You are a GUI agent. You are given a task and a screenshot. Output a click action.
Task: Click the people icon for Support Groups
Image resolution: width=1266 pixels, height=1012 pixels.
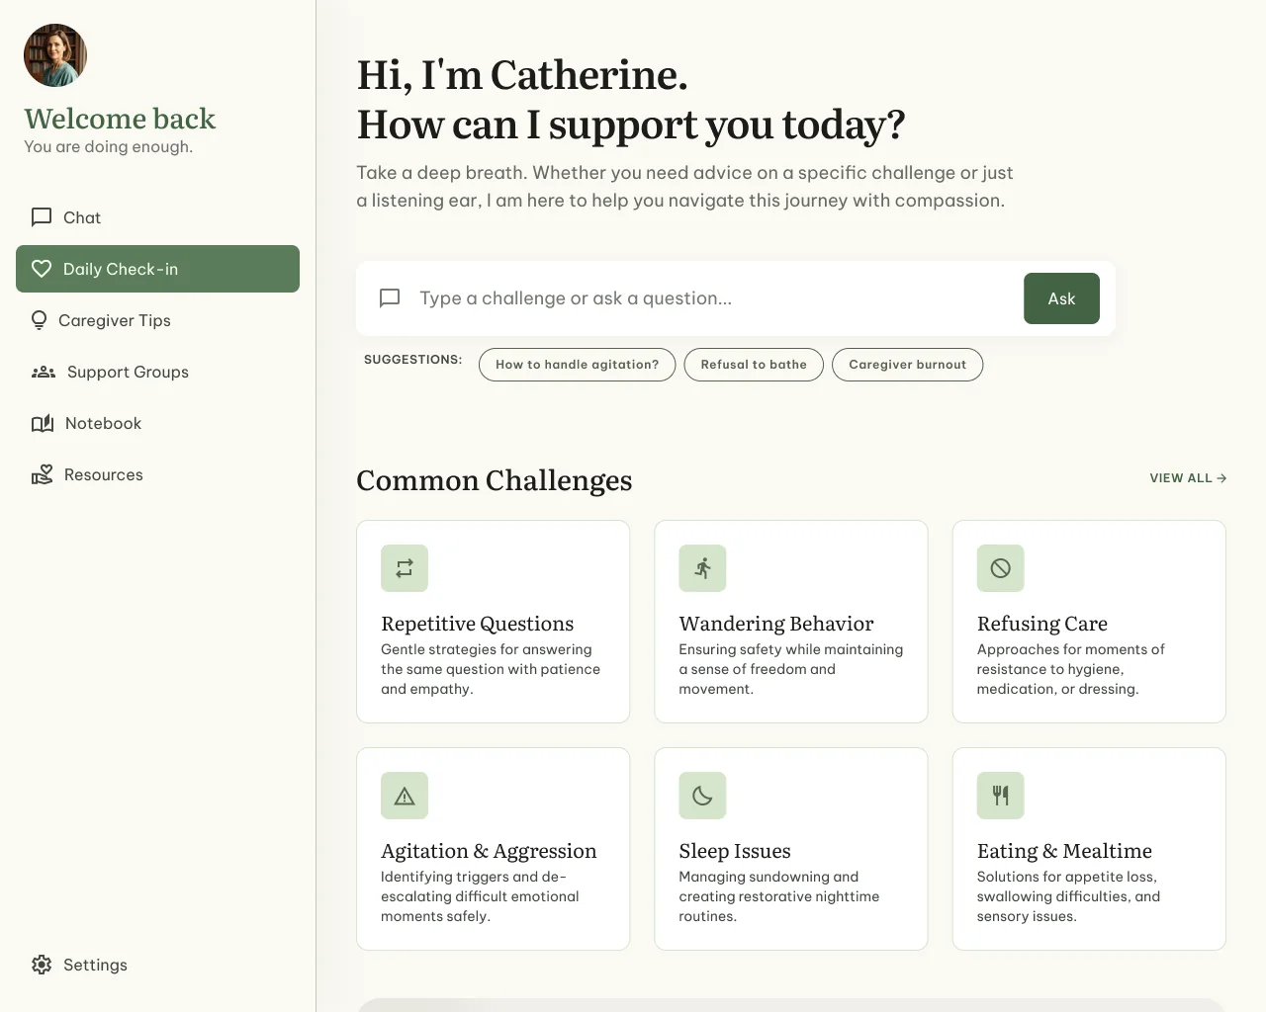point(44,372)
